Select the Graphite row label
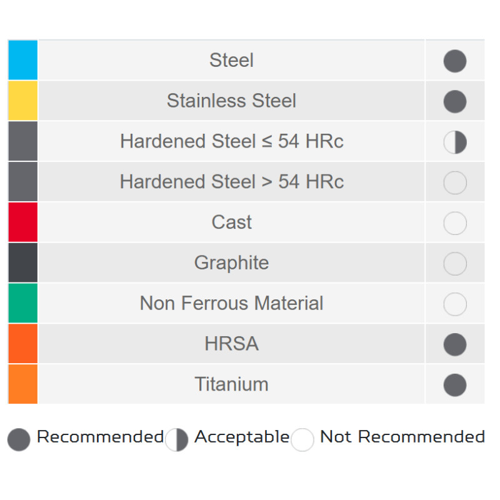 231,262
